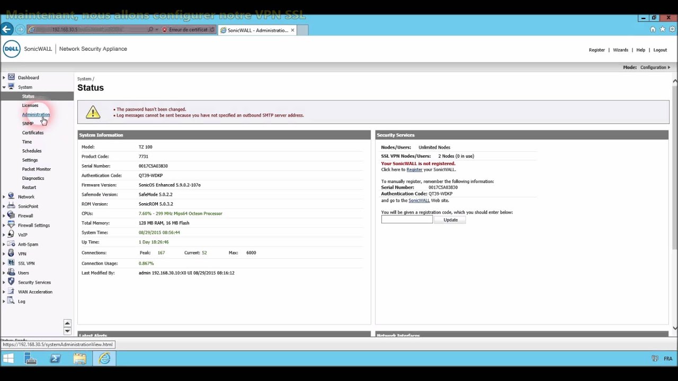
Task: Click the Logout link
Action: 660,50
